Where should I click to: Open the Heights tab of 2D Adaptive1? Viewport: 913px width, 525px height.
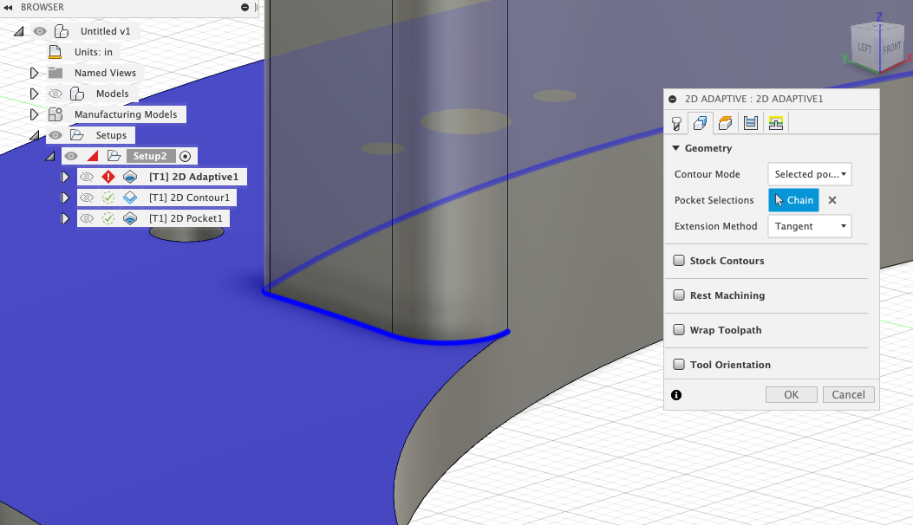pos(724,121)
